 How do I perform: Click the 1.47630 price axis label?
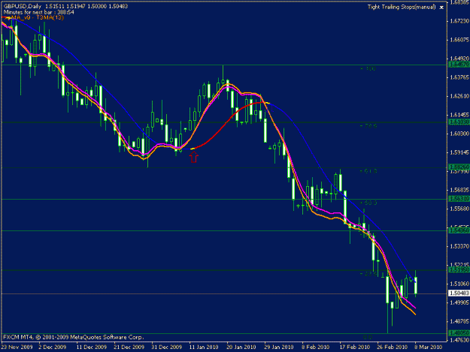click(x=459, y=340)
